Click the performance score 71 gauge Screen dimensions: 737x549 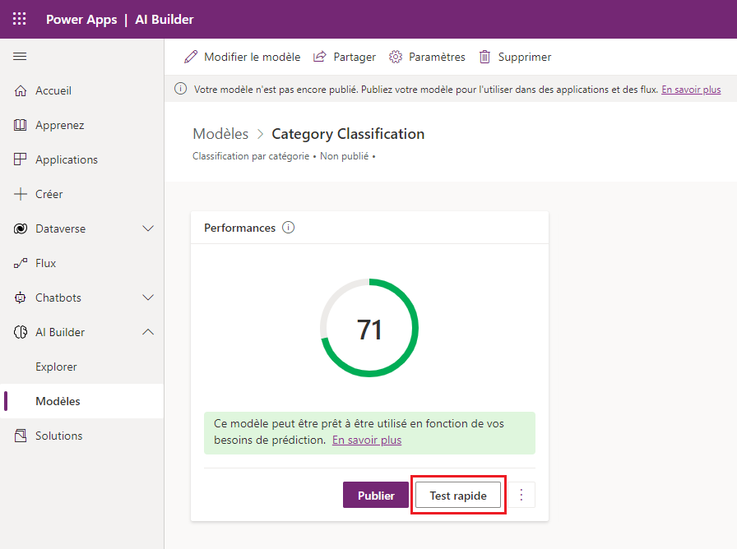coord(369,328)
